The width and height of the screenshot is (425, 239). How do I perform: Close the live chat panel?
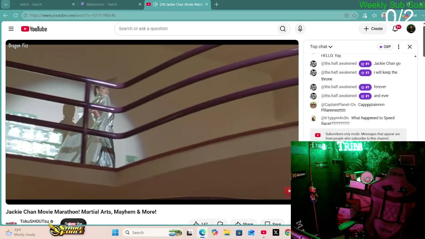click(x=410, y=47)
